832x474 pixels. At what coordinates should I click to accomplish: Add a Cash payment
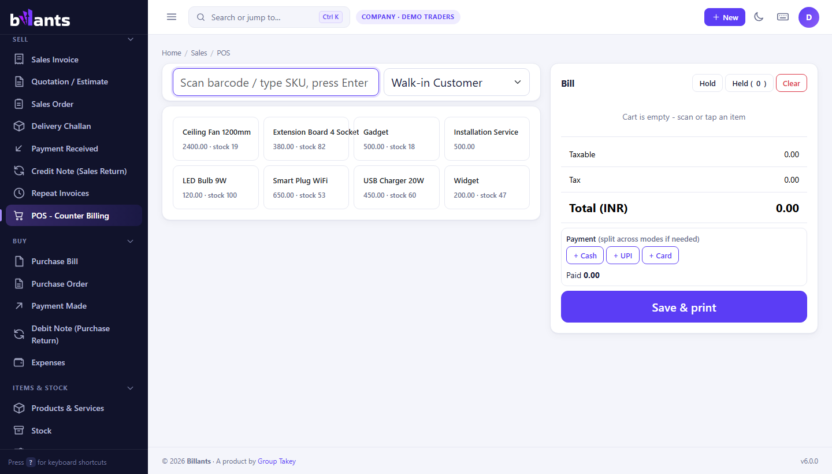tap(585, 255)
